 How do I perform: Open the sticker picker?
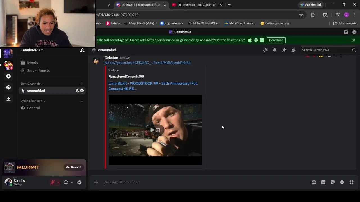coord(333,182)
